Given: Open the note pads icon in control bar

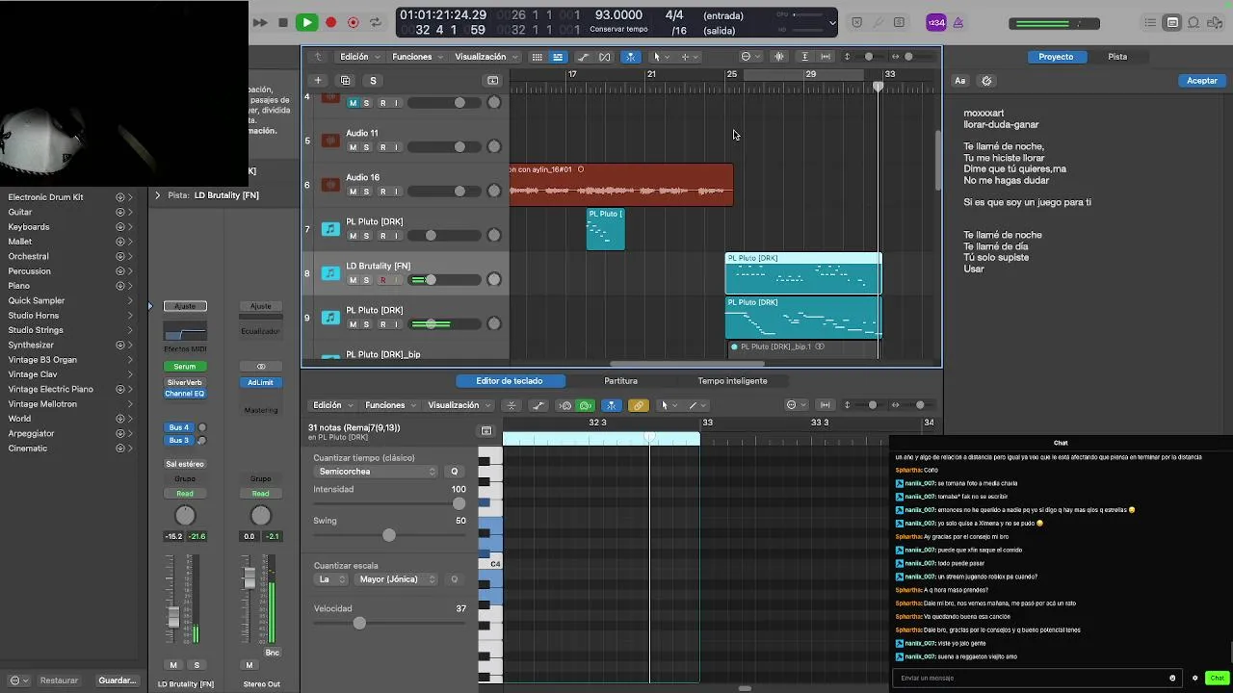Looking at the screenshot, I should [x=1172, y=23].
